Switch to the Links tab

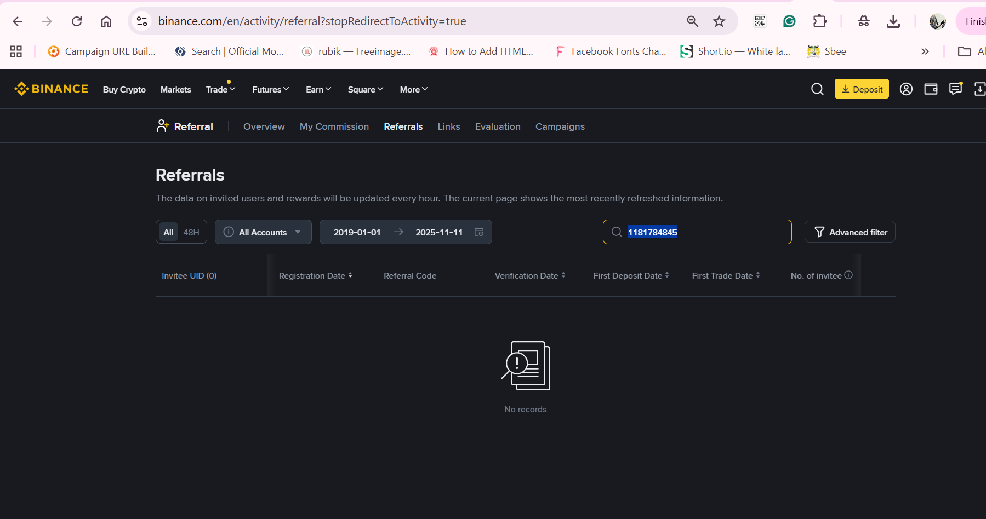[449, 126]
